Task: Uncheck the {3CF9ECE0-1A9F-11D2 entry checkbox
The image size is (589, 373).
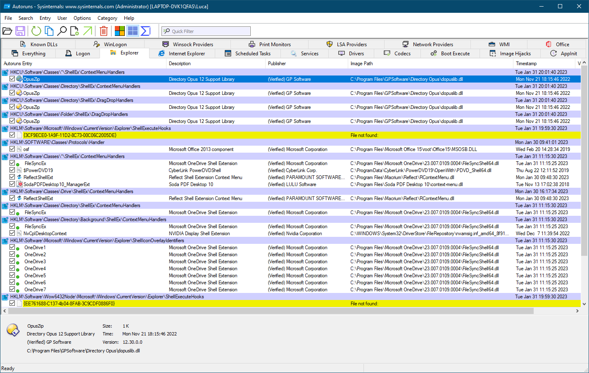Action: coord(12,135)
